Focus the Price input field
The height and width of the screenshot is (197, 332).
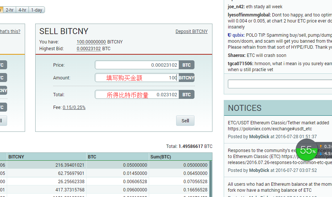[x=137, y=65]
